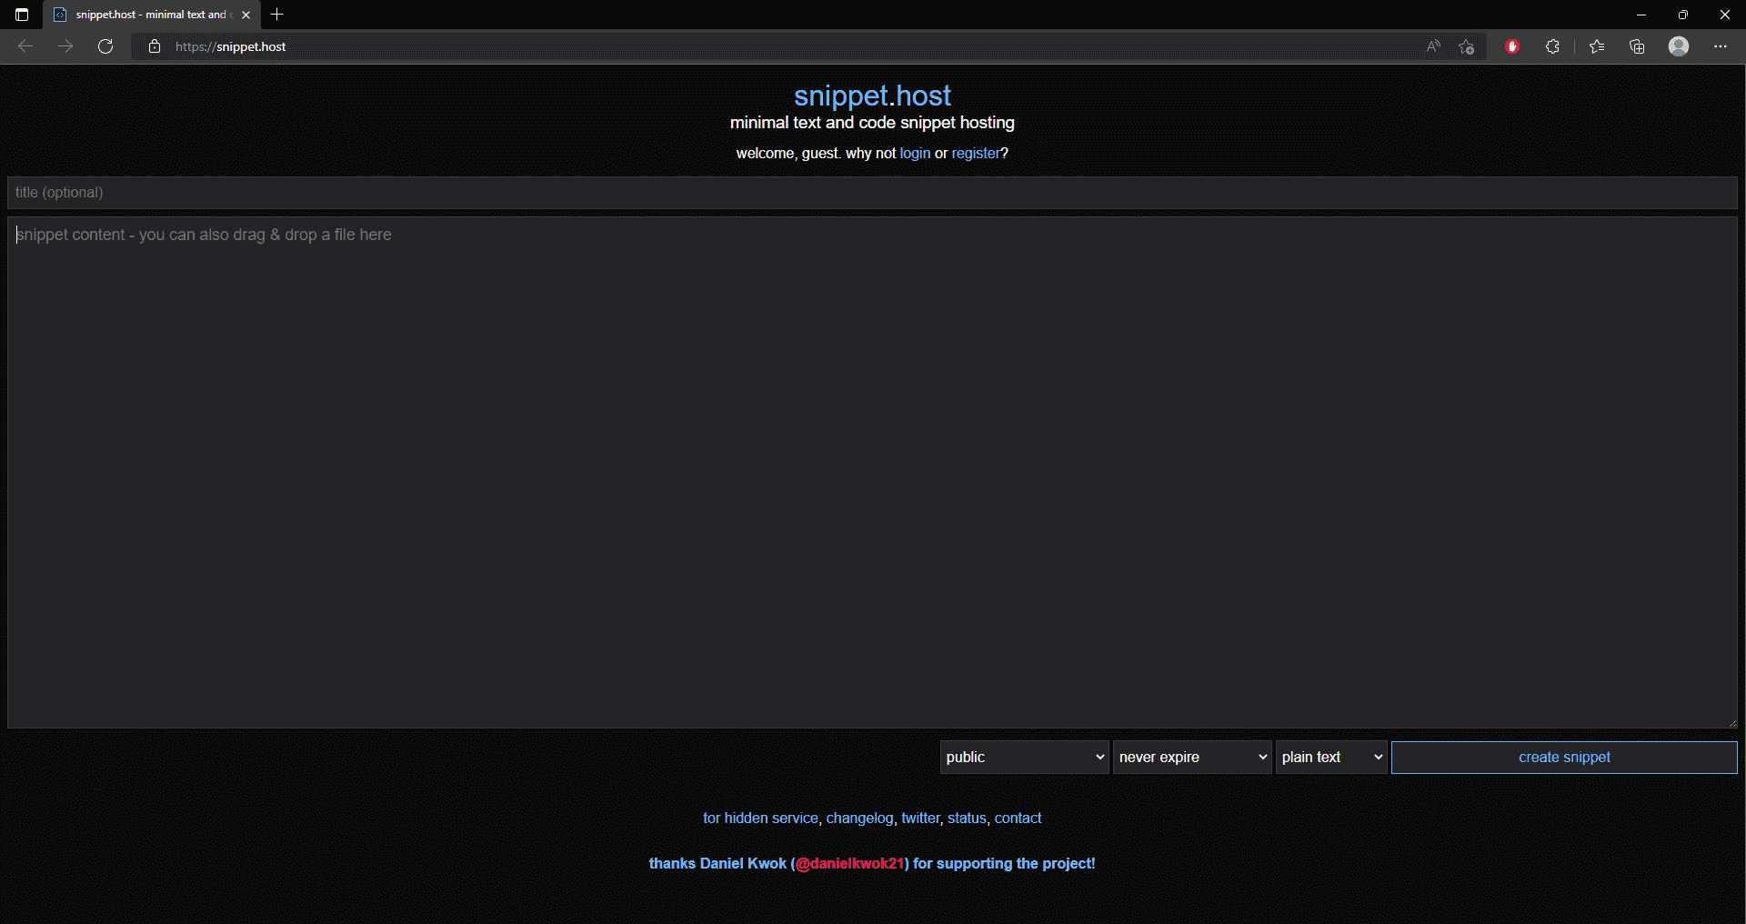Viewport: 1746px width, 924px height.
Task: Open the changelog link
Action: coord(859,818)
